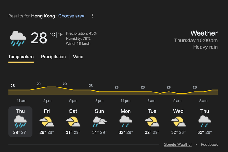Select Monday's light rain icon

126,121
